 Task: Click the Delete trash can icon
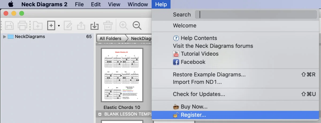(108, 26)
